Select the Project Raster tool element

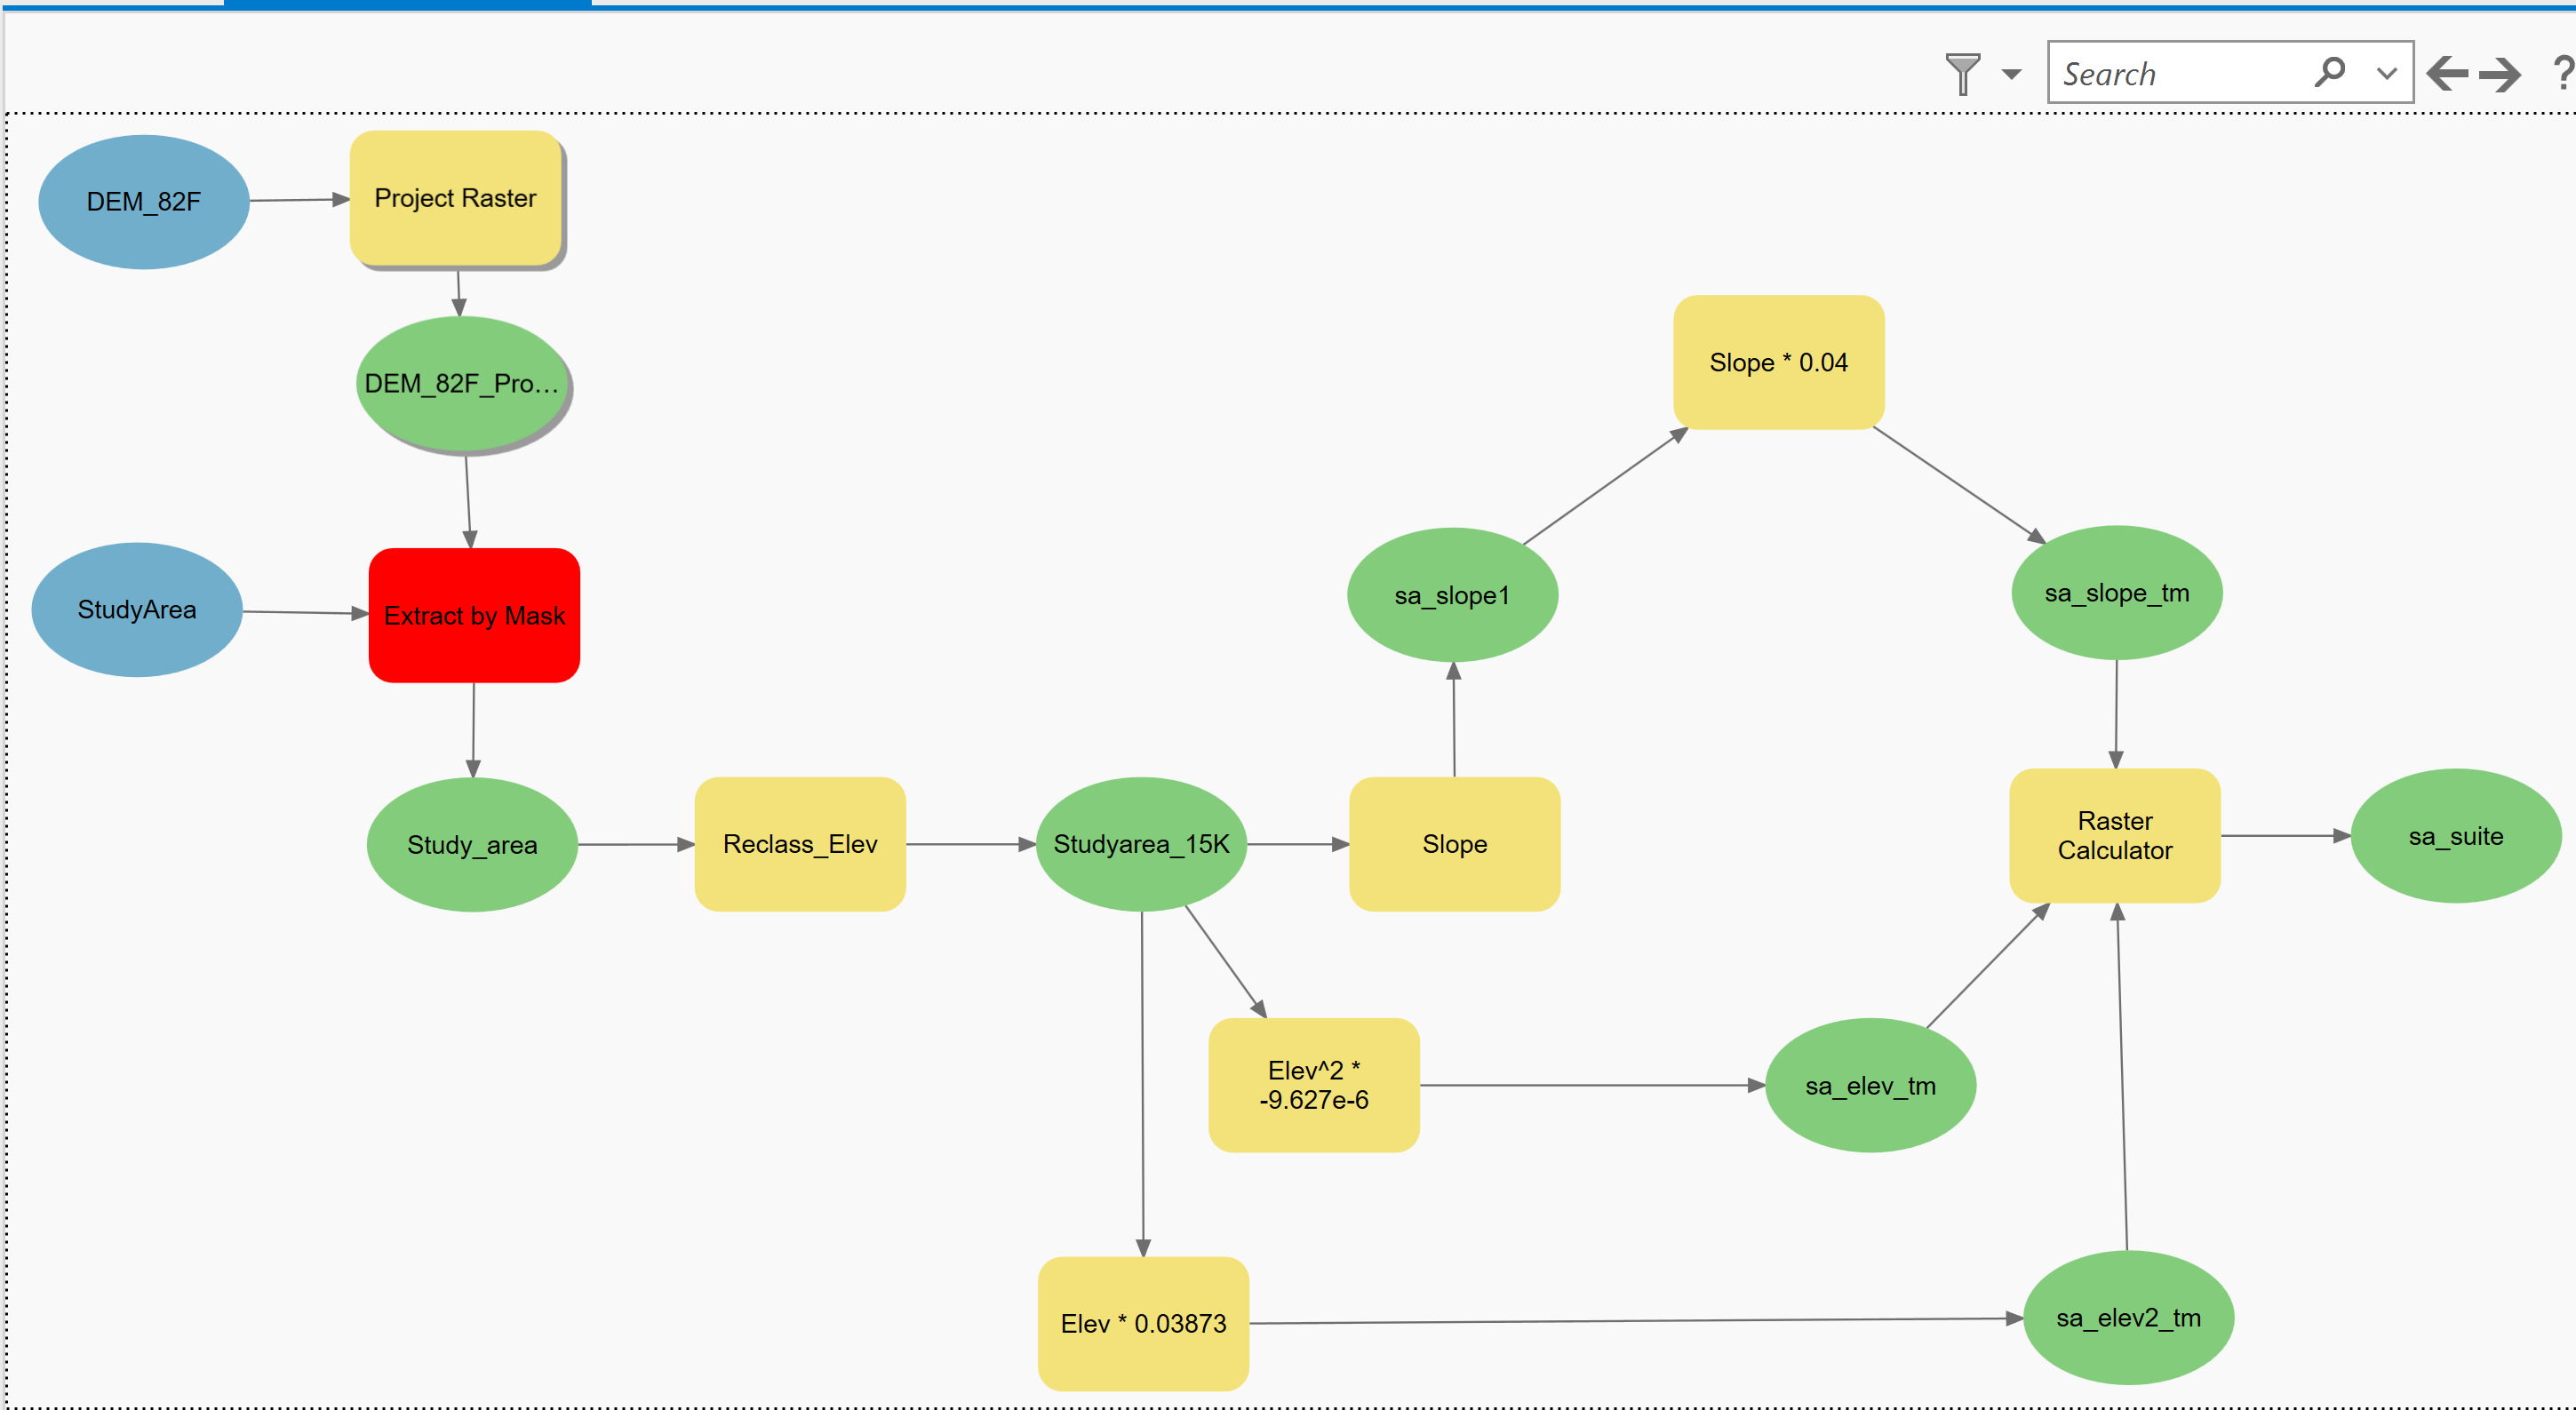(x=455, y=199)
